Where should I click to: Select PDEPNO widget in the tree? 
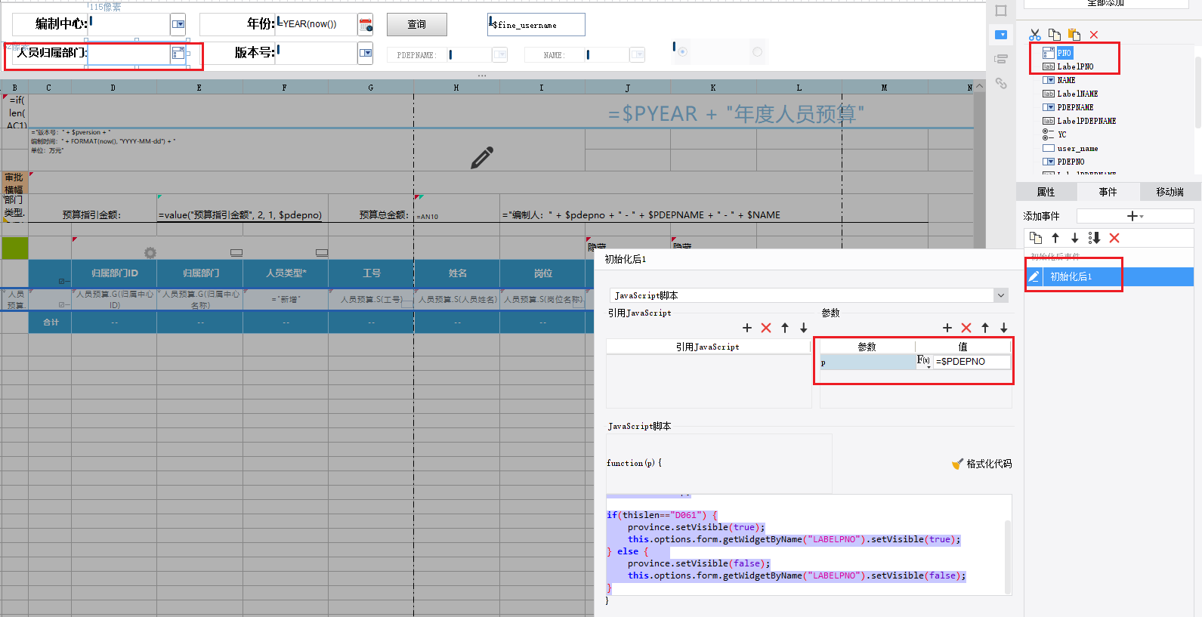pyautogui.click(x=1071, y=162)
